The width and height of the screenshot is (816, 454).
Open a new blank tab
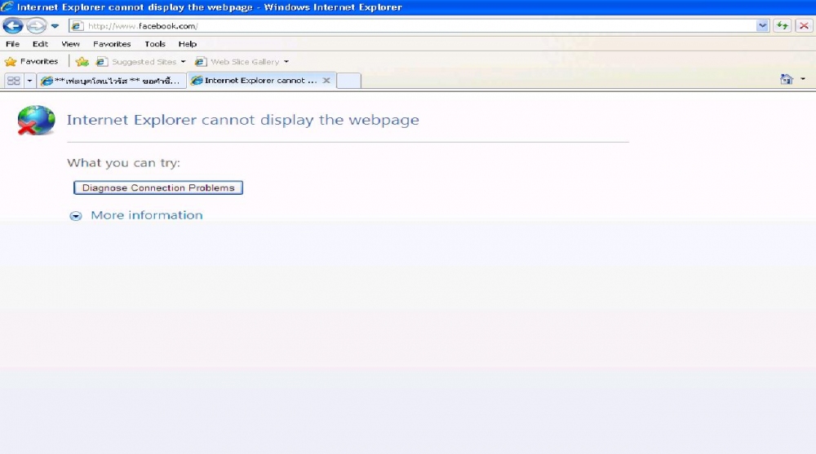click(x=348, y=81)
